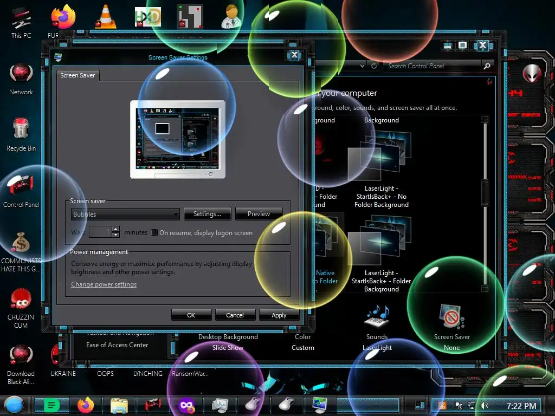Click the screen saver monitor preview
Screen dimensions: 555x416
pyautogui.click(x=178, y=139)
